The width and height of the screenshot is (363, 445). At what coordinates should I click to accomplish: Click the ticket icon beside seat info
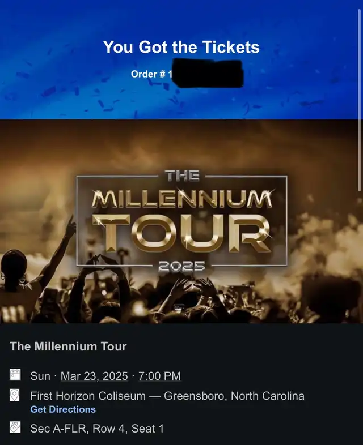pos(15,427)
